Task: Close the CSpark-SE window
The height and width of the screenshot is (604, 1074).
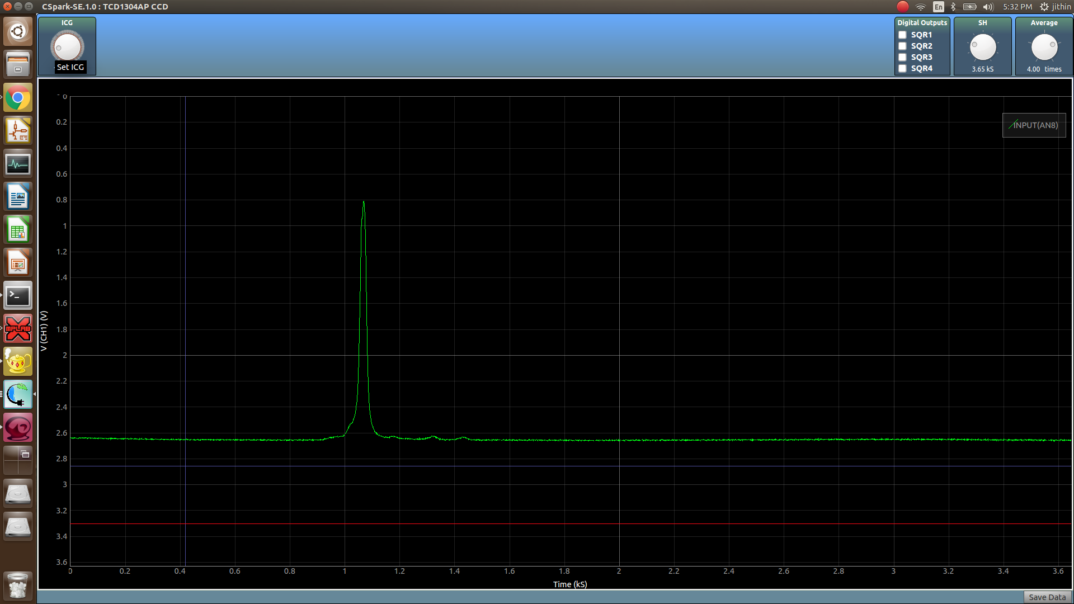Action: pos(7,7)
